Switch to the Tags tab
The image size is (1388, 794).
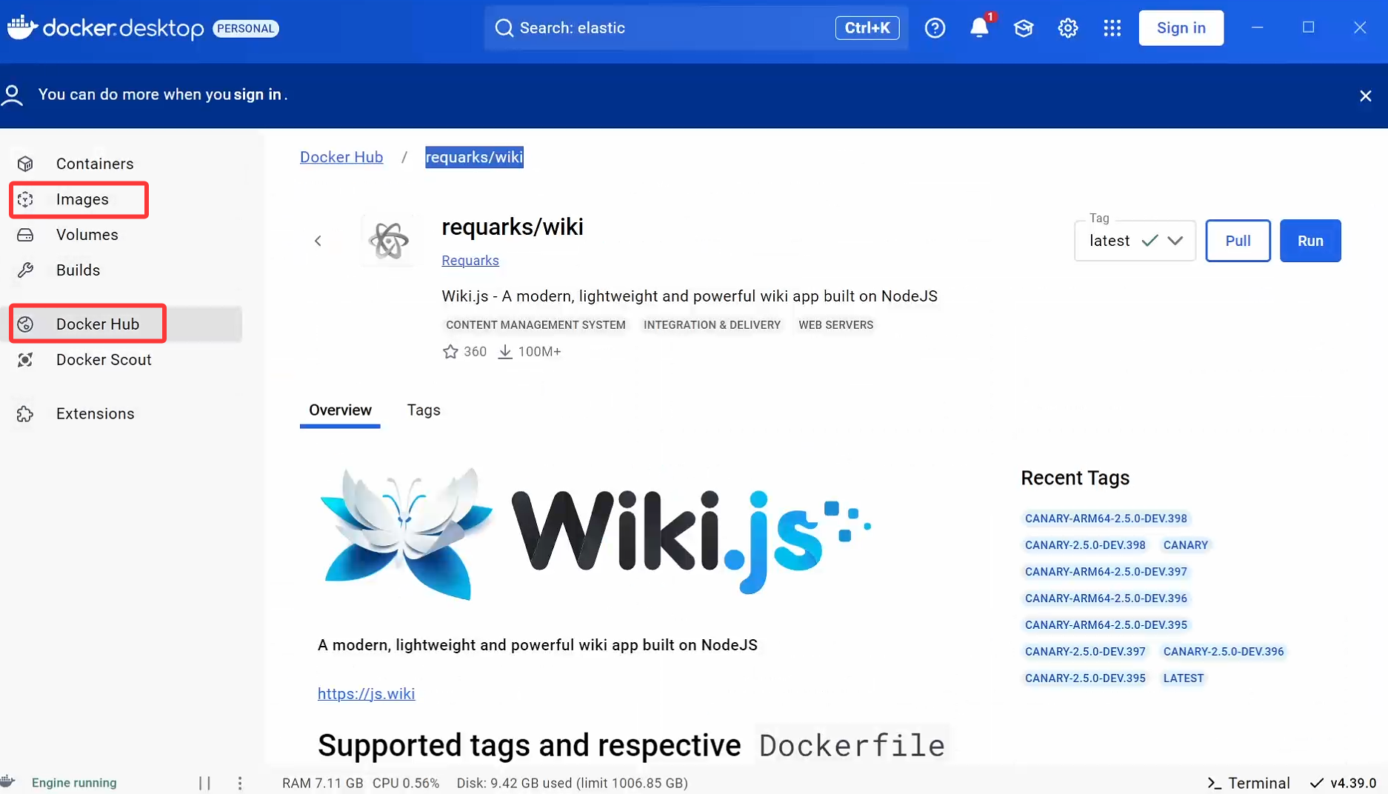tap(424, 410)
